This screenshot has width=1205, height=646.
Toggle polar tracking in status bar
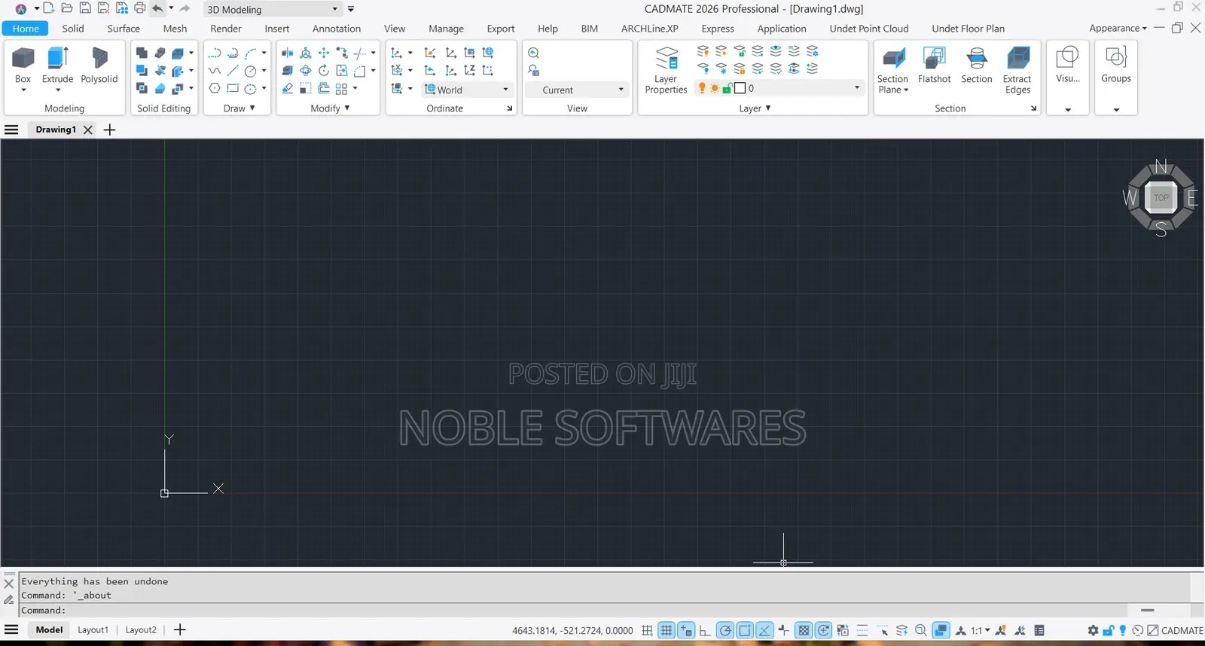(725, 631)
